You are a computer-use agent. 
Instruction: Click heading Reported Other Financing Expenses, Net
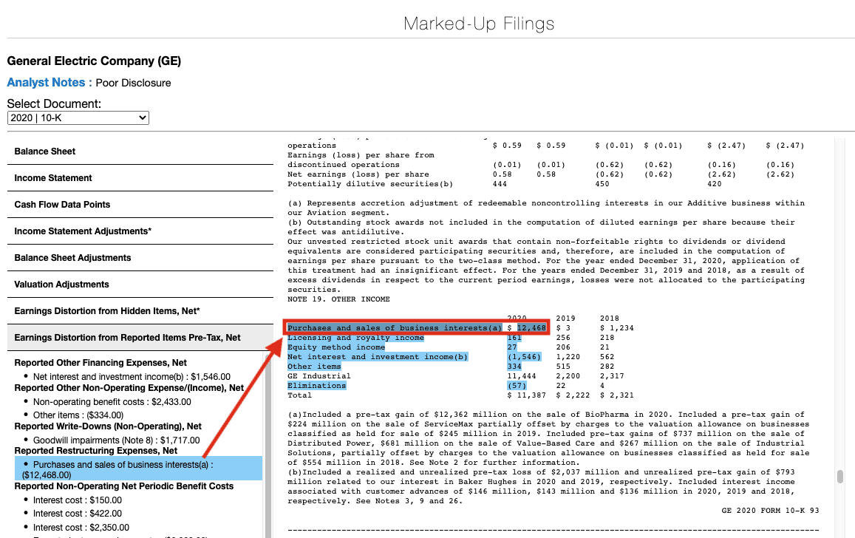pos(101,363)
